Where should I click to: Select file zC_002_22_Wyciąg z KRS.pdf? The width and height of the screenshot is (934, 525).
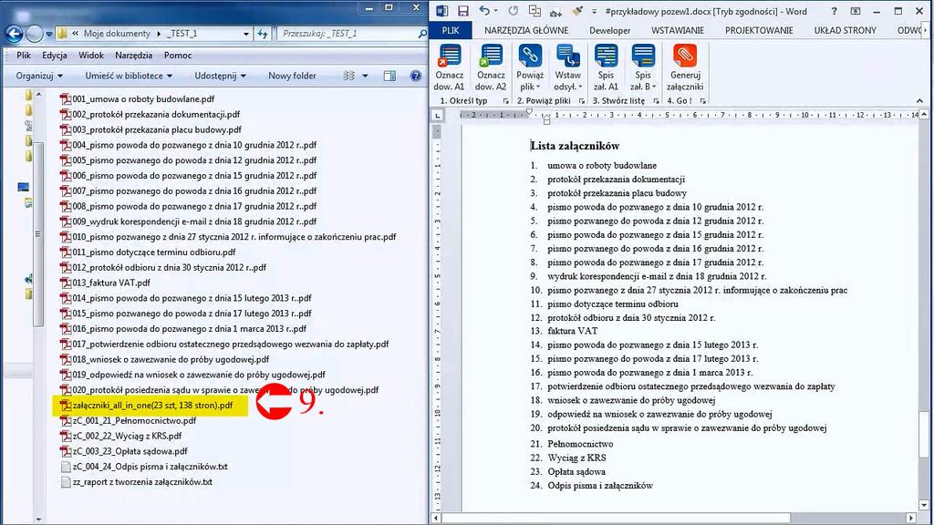(121, 436)
